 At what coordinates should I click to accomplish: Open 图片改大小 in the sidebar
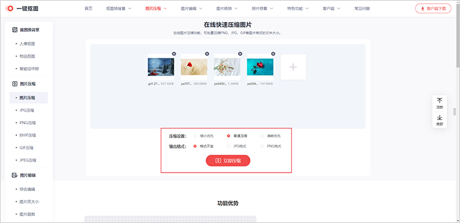[x=29, y=202]
